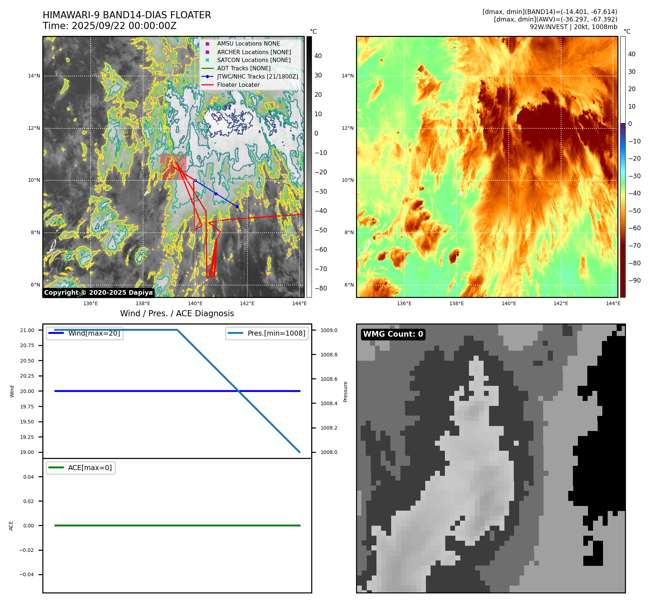Click the blue JTWC/NHC Tracks legend line

pos(207,77)
